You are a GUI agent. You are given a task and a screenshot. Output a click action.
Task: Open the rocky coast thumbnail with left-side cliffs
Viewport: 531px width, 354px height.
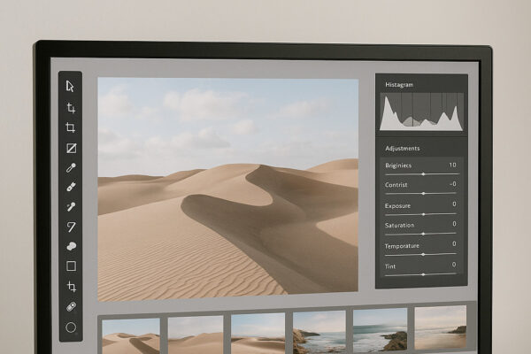coord(319,332)
